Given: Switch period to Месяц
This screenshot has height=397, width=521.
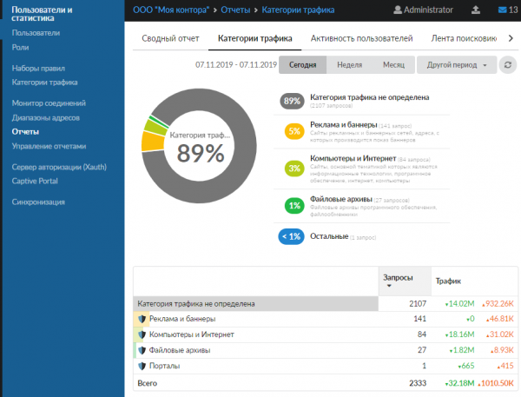Looking at the screenshot, I should [x=393, y=65].
